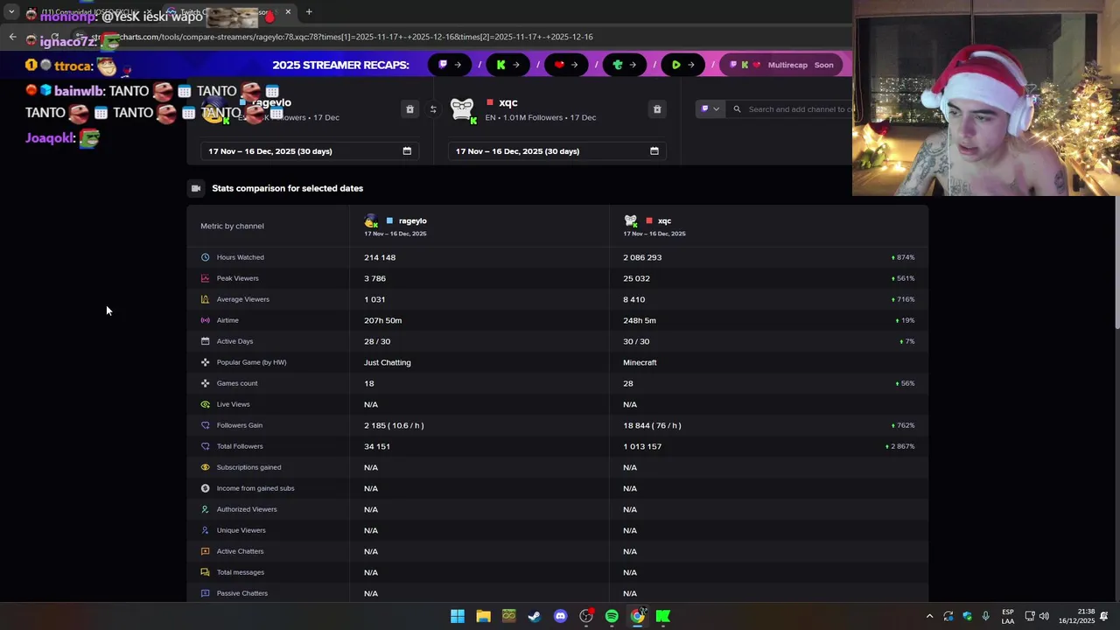
Task: Click the Income from gained subs icon
Action: pyautogui.click(x=205, y=488)
